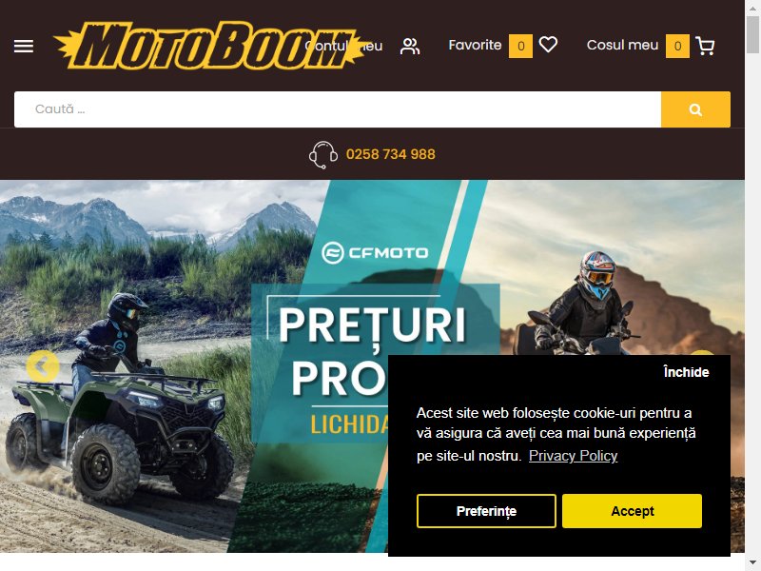Click the cart count badge
This screenshot has width=761, height=571.
click(677, 46)
